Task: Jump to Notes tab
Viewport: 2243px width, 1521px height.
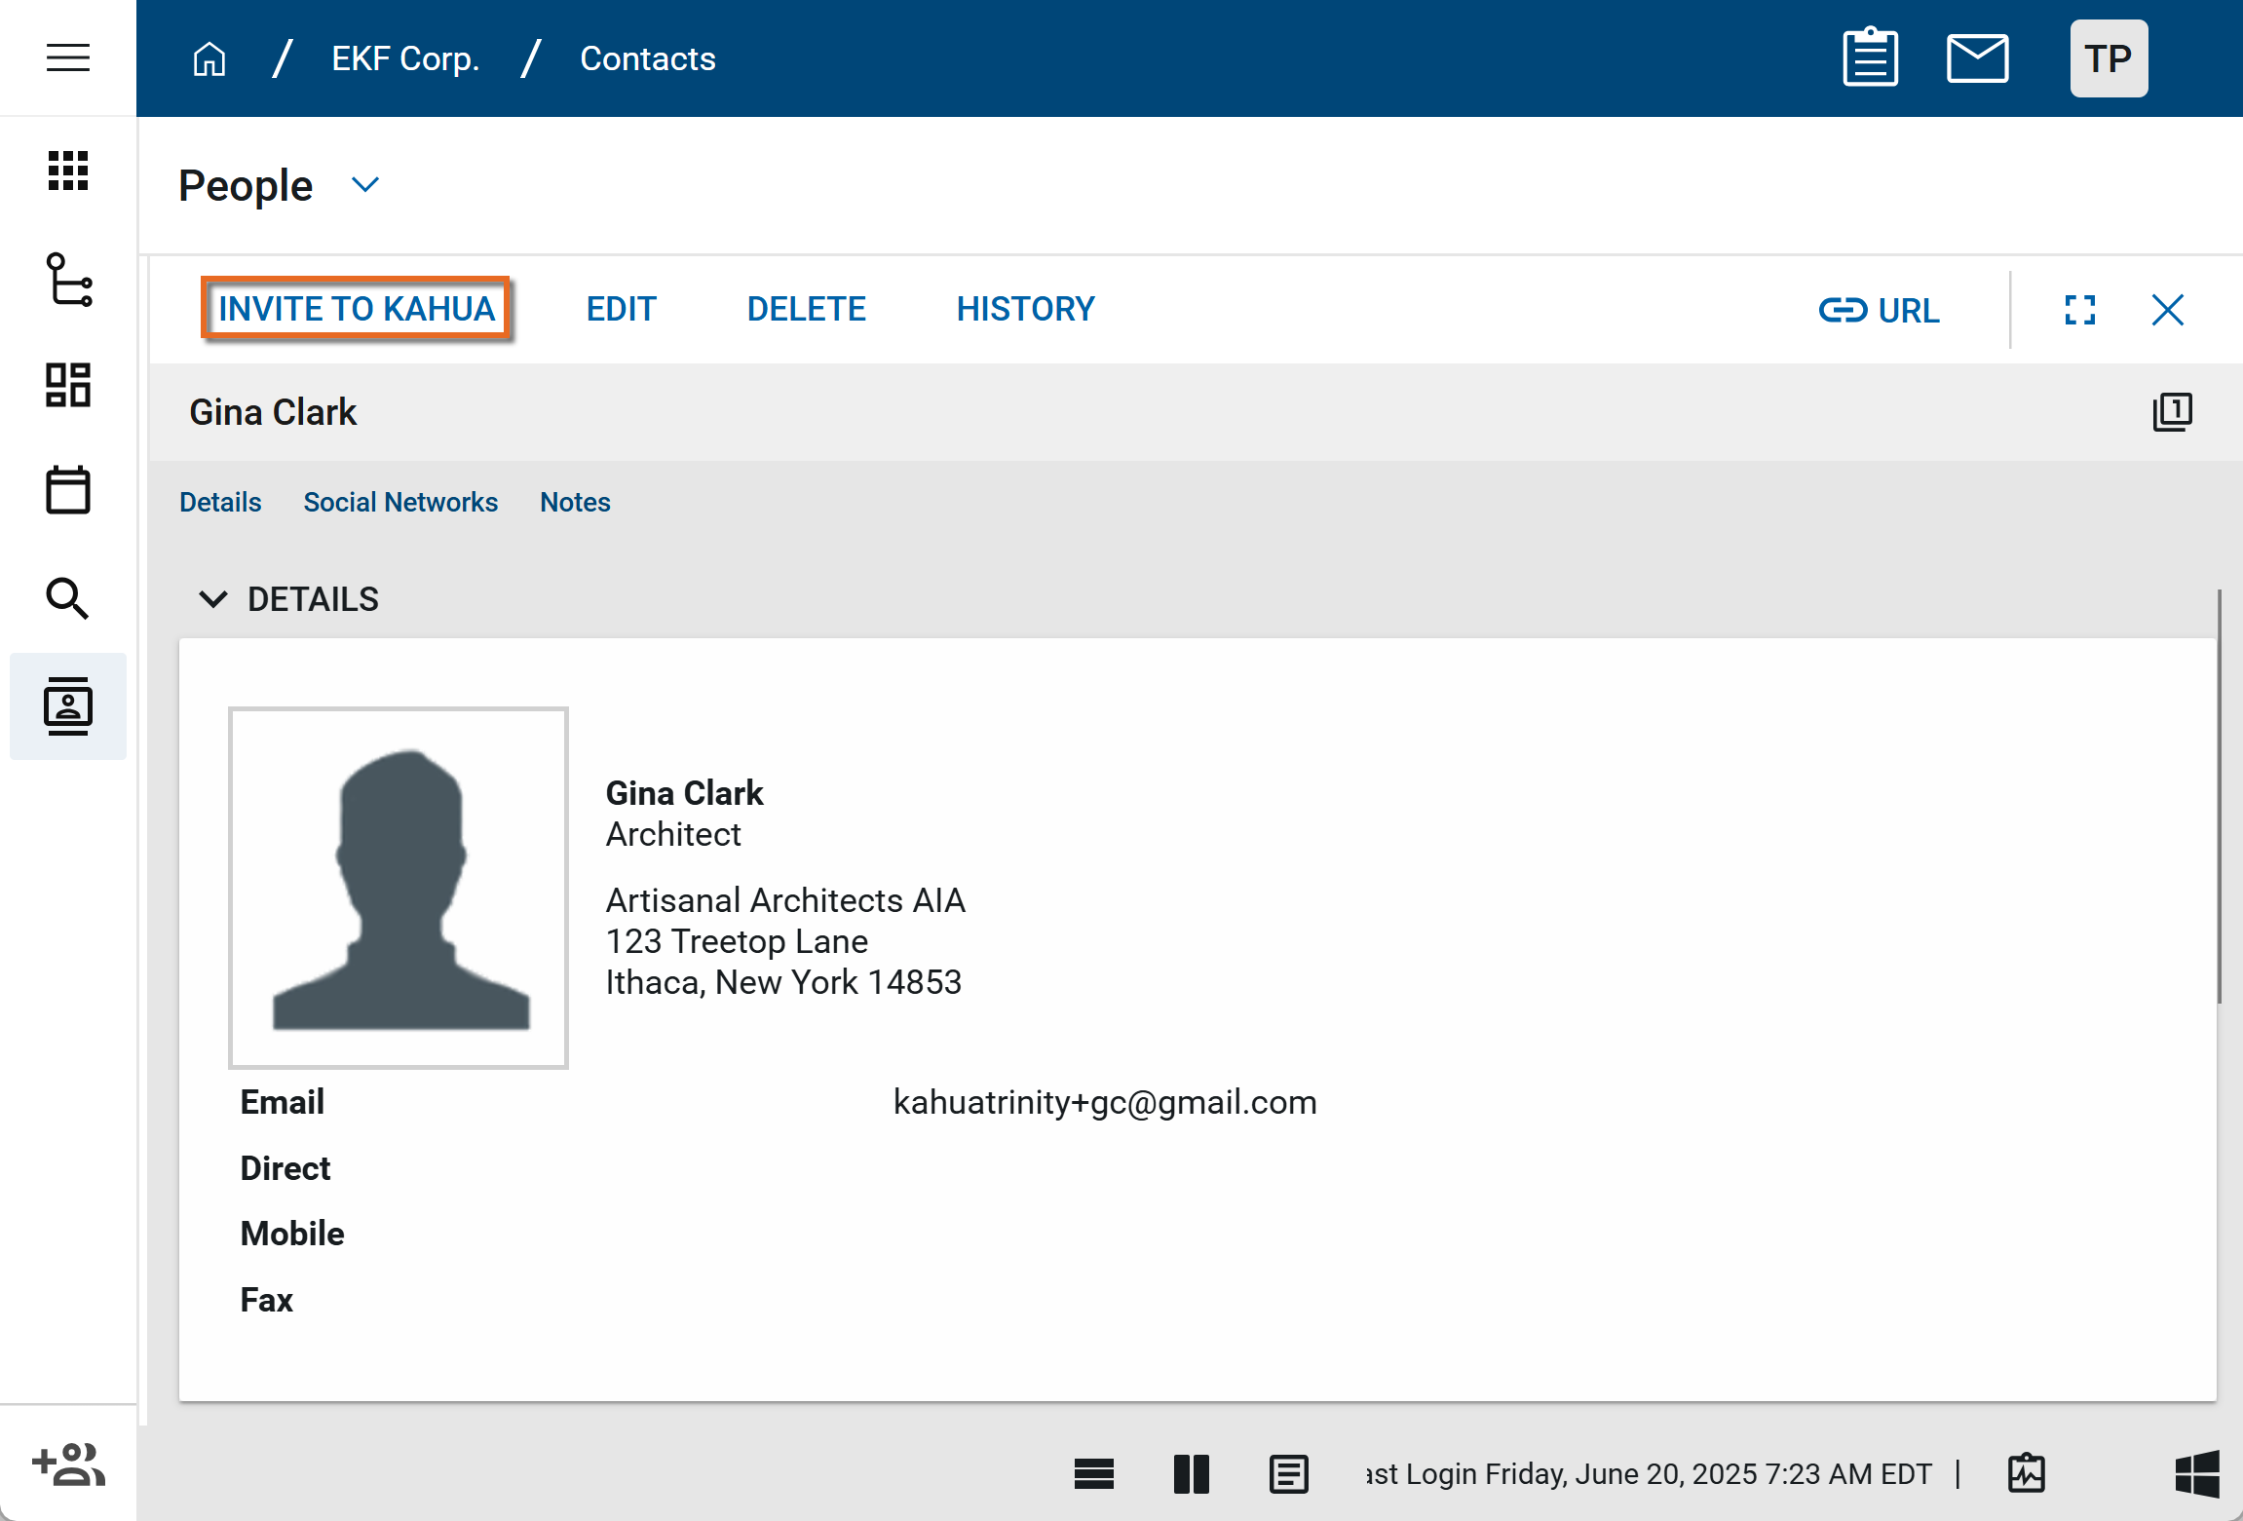Action: [575, 502]
